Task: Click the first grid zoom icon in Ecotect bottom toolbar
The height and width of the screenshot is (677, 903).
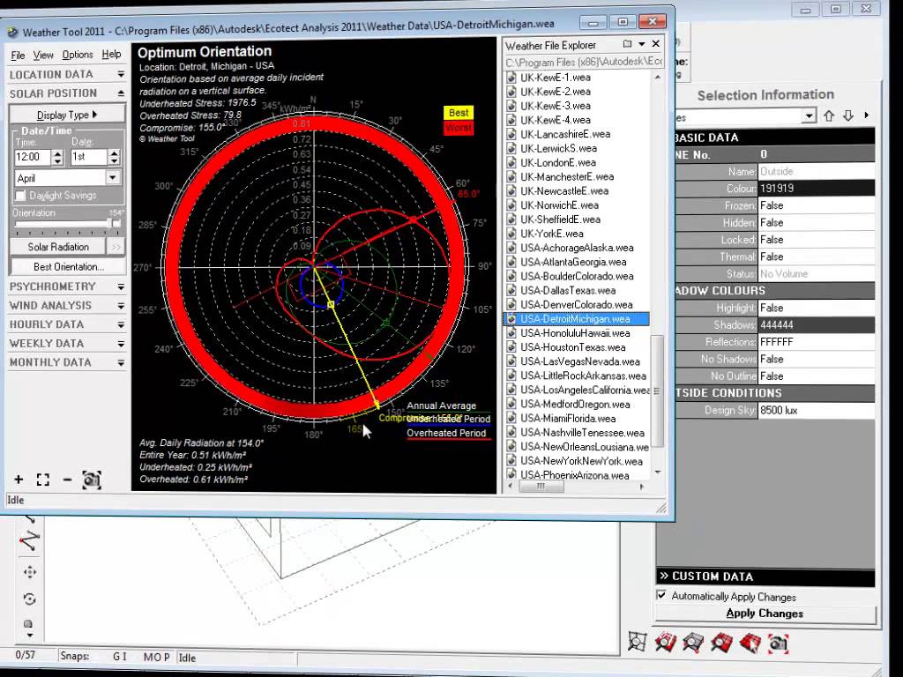Action: coord(637,643)
